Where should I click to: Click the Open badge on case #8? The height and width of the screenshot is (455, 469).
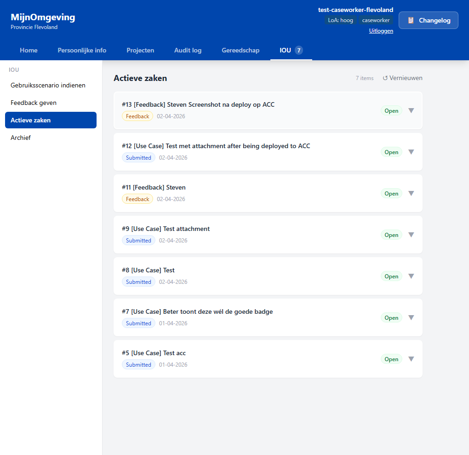point(391,276)
